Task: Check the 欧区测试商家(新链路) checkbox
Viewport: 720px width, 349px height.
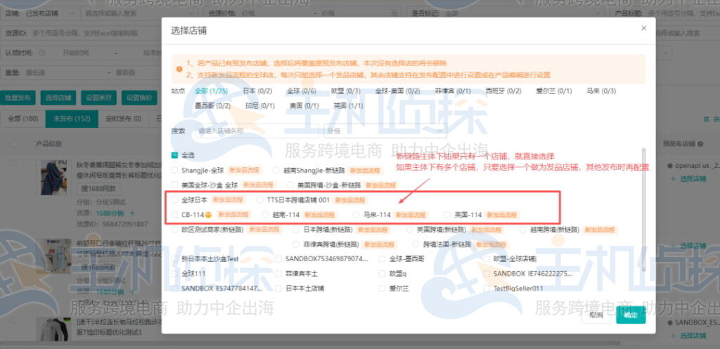Action: click(174, 230)
